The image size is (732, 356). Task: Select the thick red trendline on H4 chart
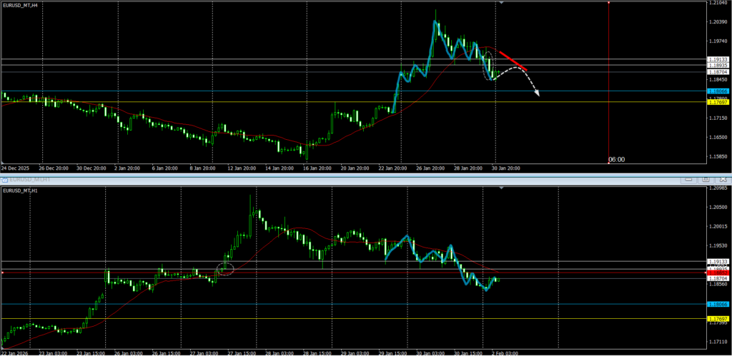[513, 60]
